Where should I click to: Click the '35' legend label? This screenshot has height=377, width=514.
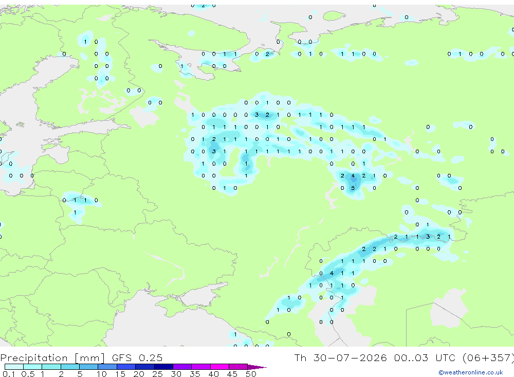195,374
